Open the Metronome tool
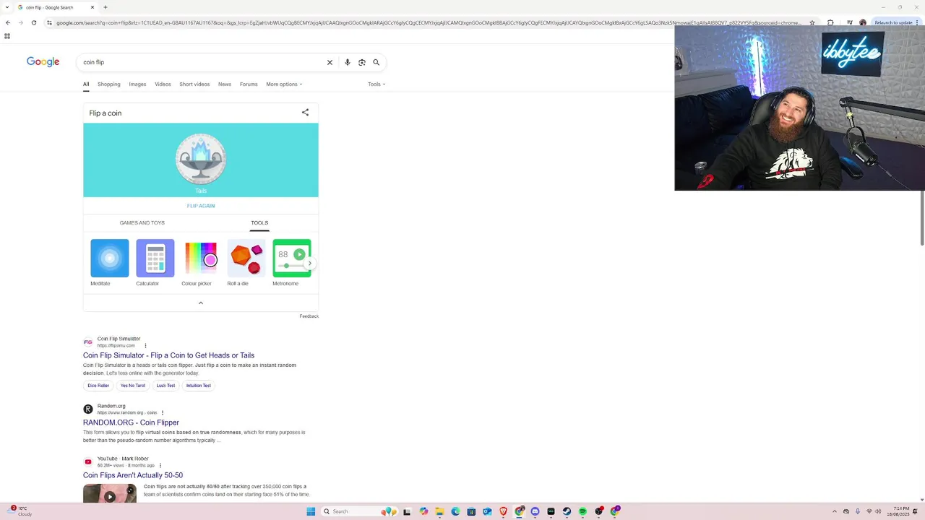 pyautogui.click(x=291, y=263)
